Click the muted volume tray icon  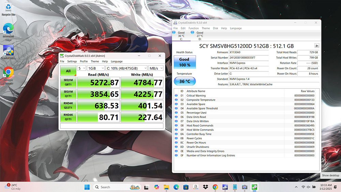[308, 187]
